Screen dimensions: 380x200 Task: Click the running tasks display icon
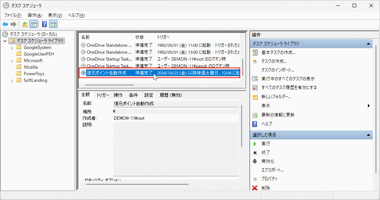(255, 79)
